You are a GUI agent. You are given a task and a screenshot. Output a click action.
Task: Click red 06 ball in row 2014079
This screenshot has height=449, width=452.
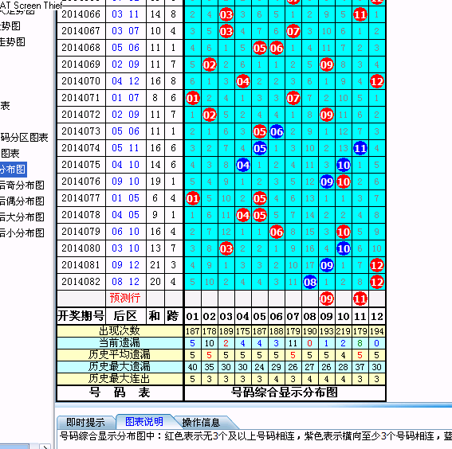277,232
